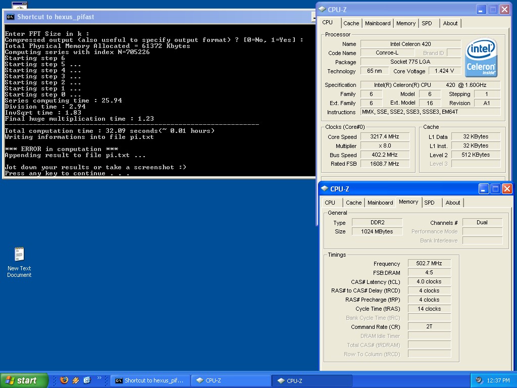The image size is (517, 388).
Task: Click the Rated FSB value 1608.7 MHz
Action: [385, 164]
